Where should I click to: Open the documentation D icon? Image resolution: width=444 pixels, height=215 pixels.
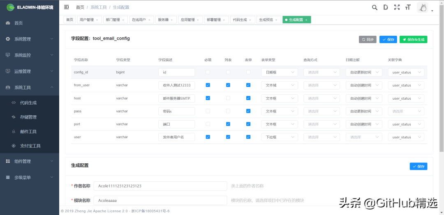click(386, 8)
